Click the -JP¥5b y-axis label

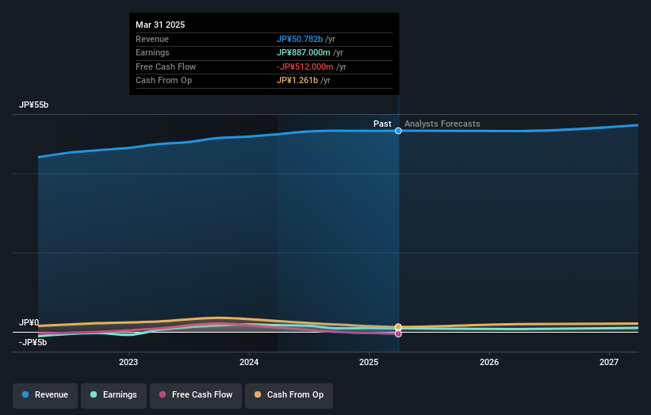pyautogui.click(x=33, y=342)
